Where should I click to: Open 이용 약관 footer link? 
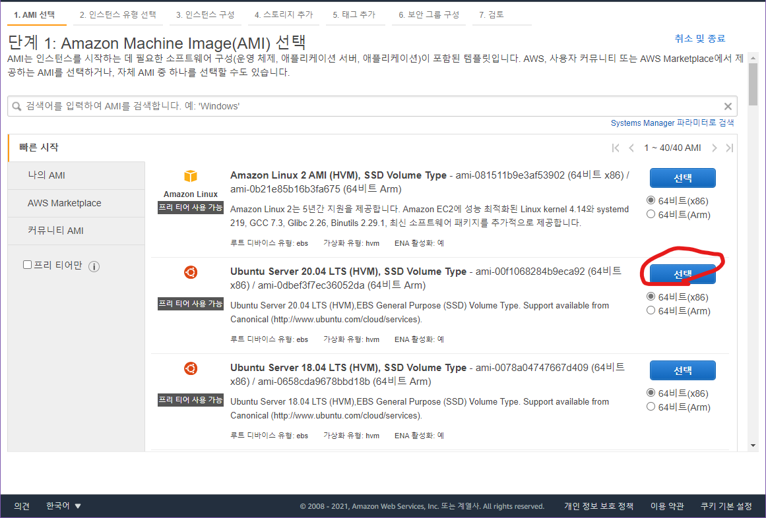(x=667, y=506)
